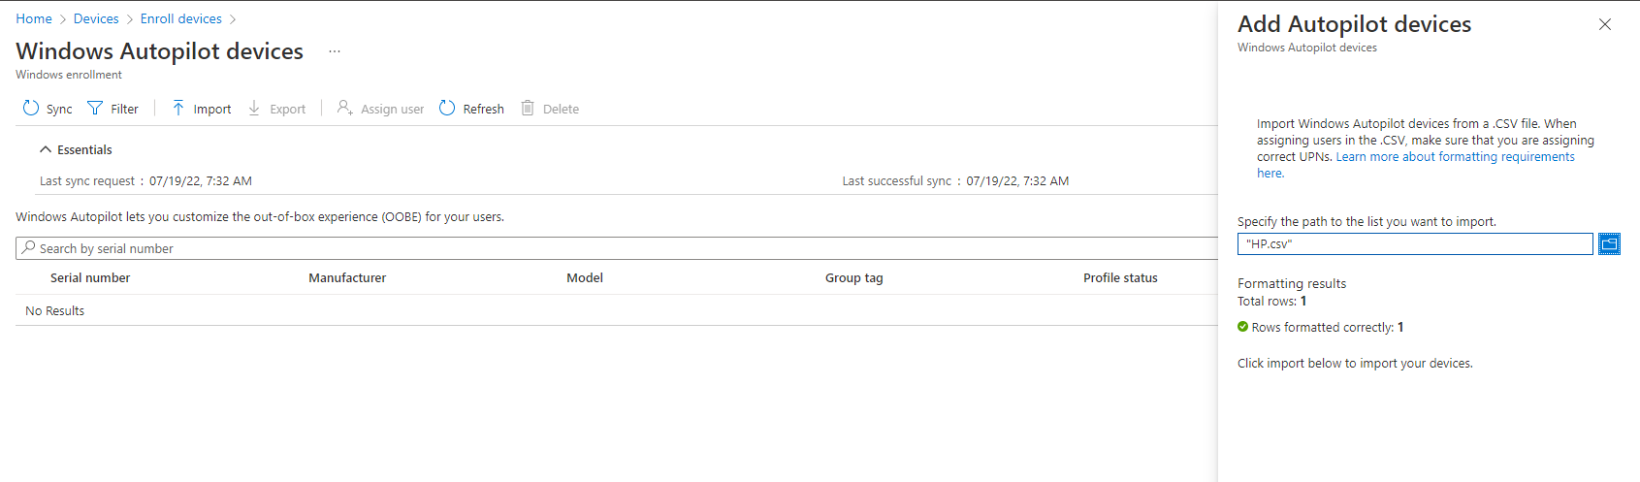Click the Search by serial number field
The image size is (1640, 482).
click(x=617, y=248)
